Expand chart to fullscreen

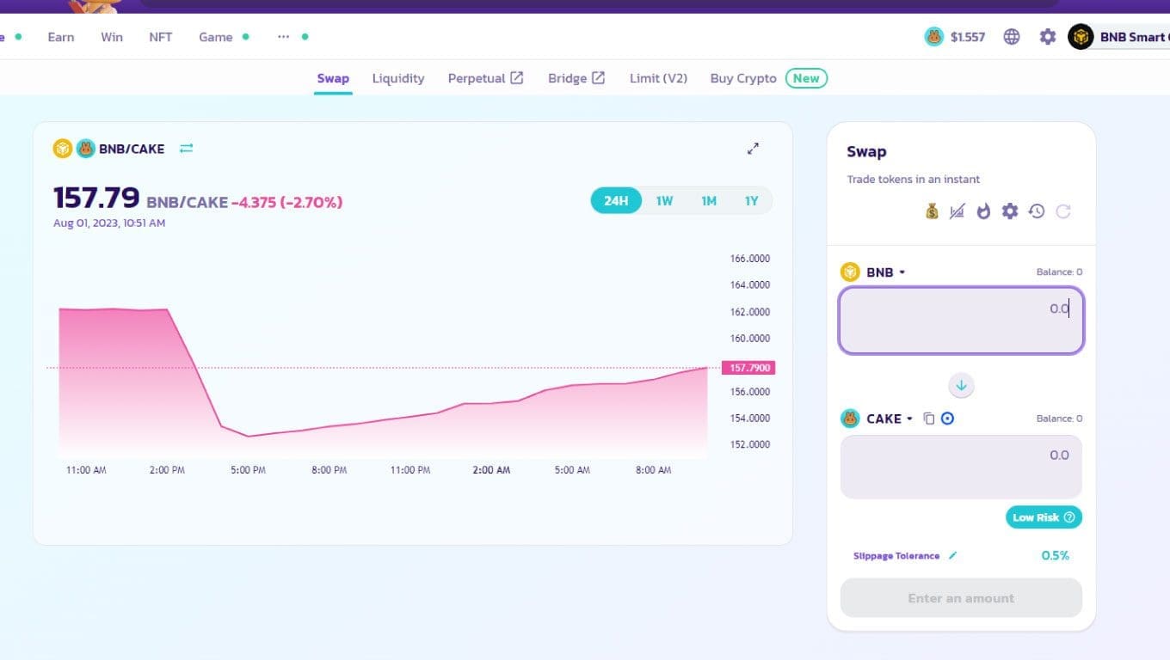tap(753, 149)
